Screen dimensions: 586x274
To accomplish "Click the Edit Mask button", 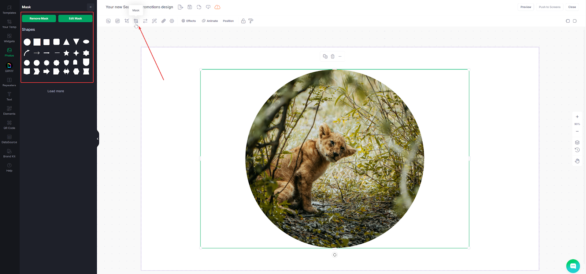I will [x=75, y=18].
